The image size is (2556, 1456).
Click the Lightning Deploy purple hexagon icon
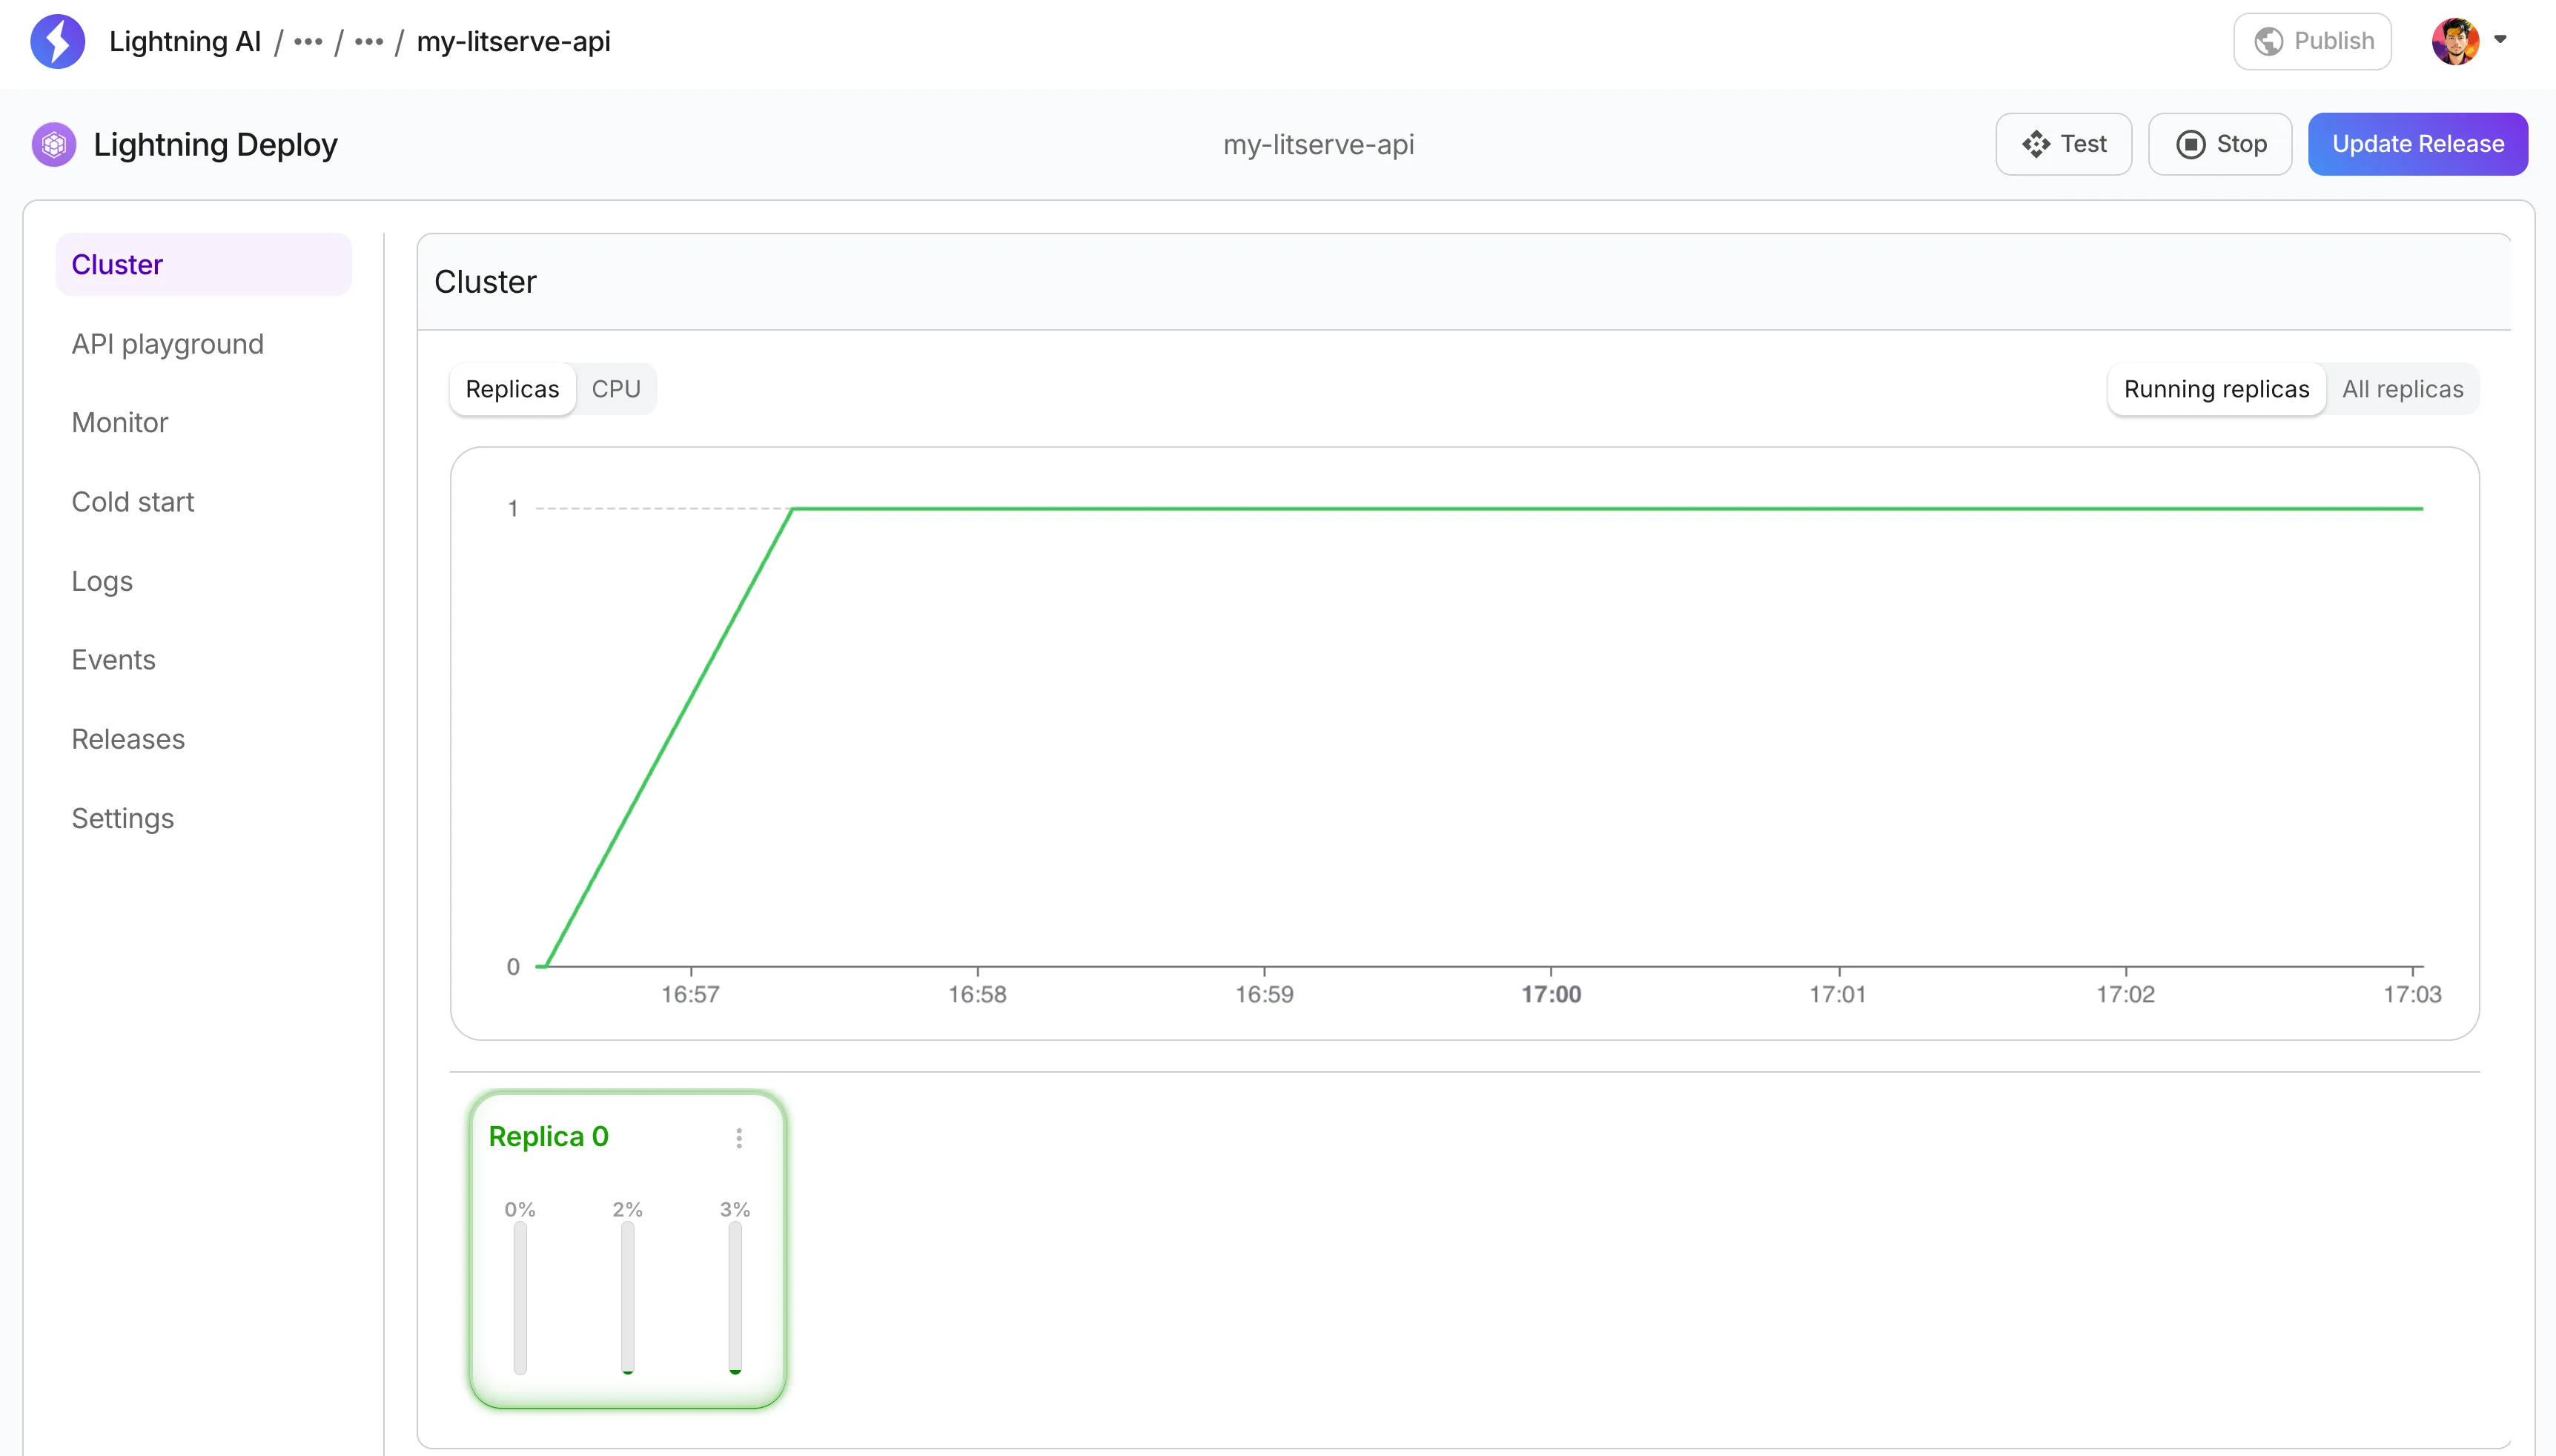click(54, 145)
